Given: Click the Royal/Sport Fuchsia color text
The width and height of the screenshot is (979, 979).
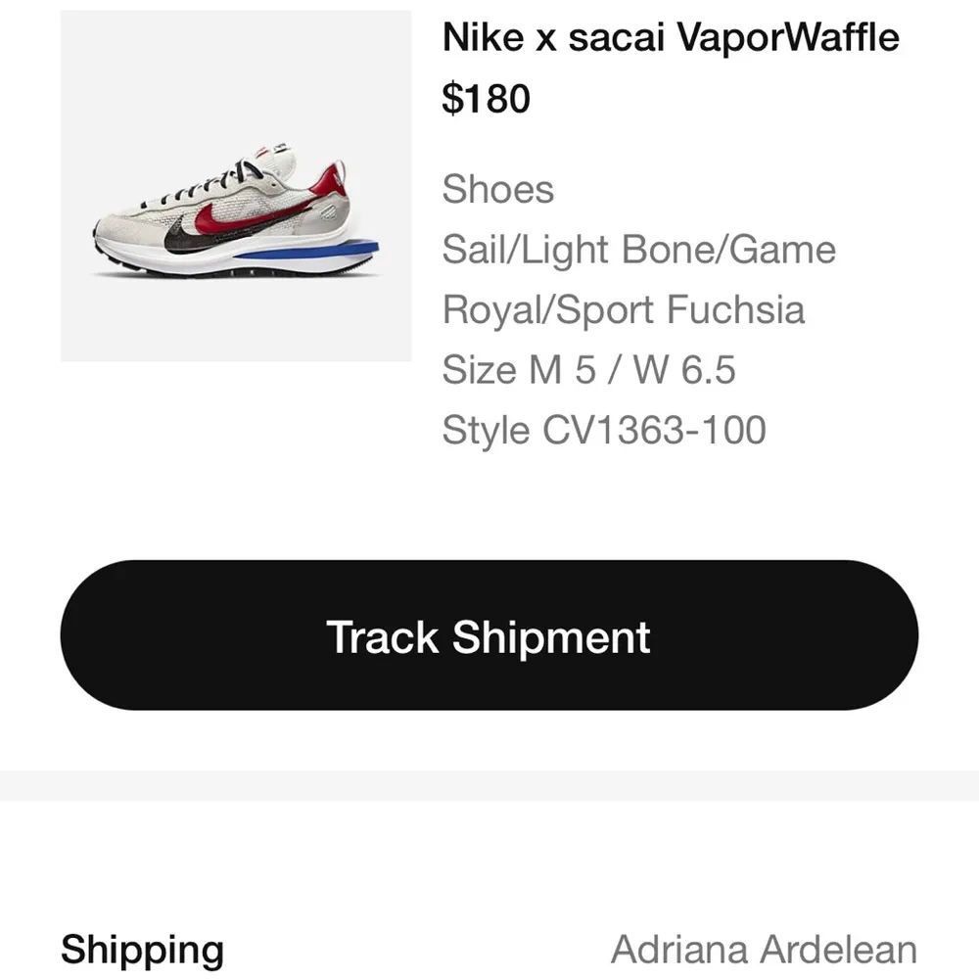Looking at the screenshot, I should [x=624, y=309].
